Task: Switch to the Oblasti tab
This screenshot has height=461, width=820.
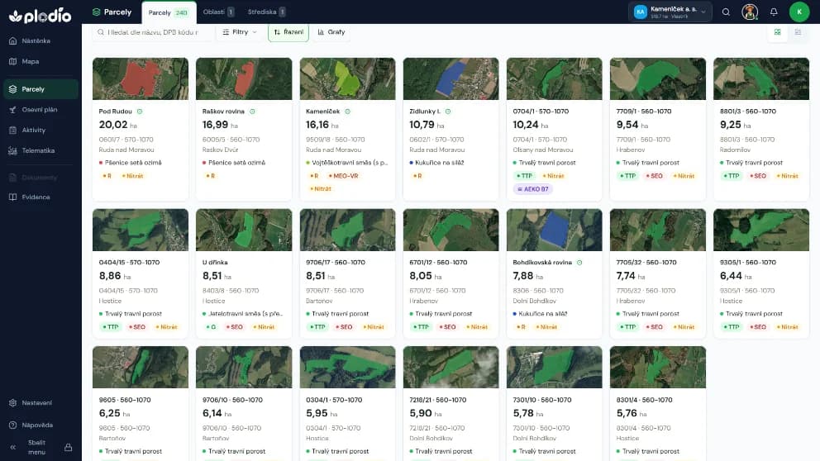Action: click(x=218, y=12)
